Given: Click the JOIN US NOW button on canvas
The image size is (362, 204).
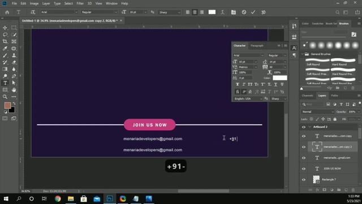Looking at the screenshot, I should tap(149, 125).
